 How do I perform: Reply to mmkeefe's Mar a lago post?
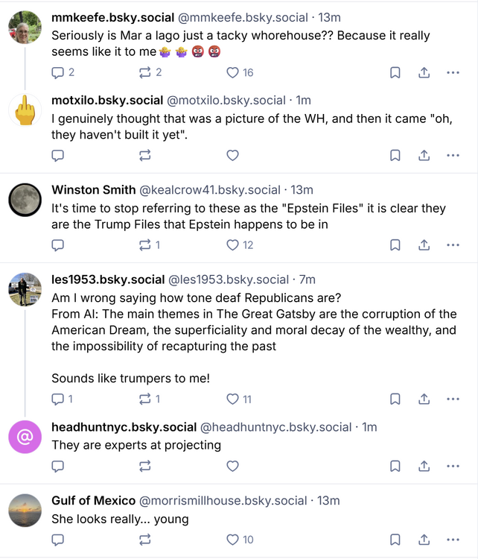(58, 72)
